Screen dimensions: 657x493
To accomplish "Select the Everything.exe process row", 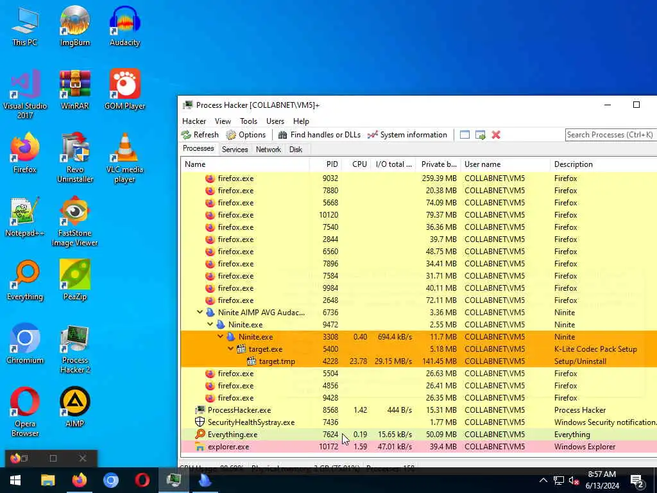I will [419, 435].
